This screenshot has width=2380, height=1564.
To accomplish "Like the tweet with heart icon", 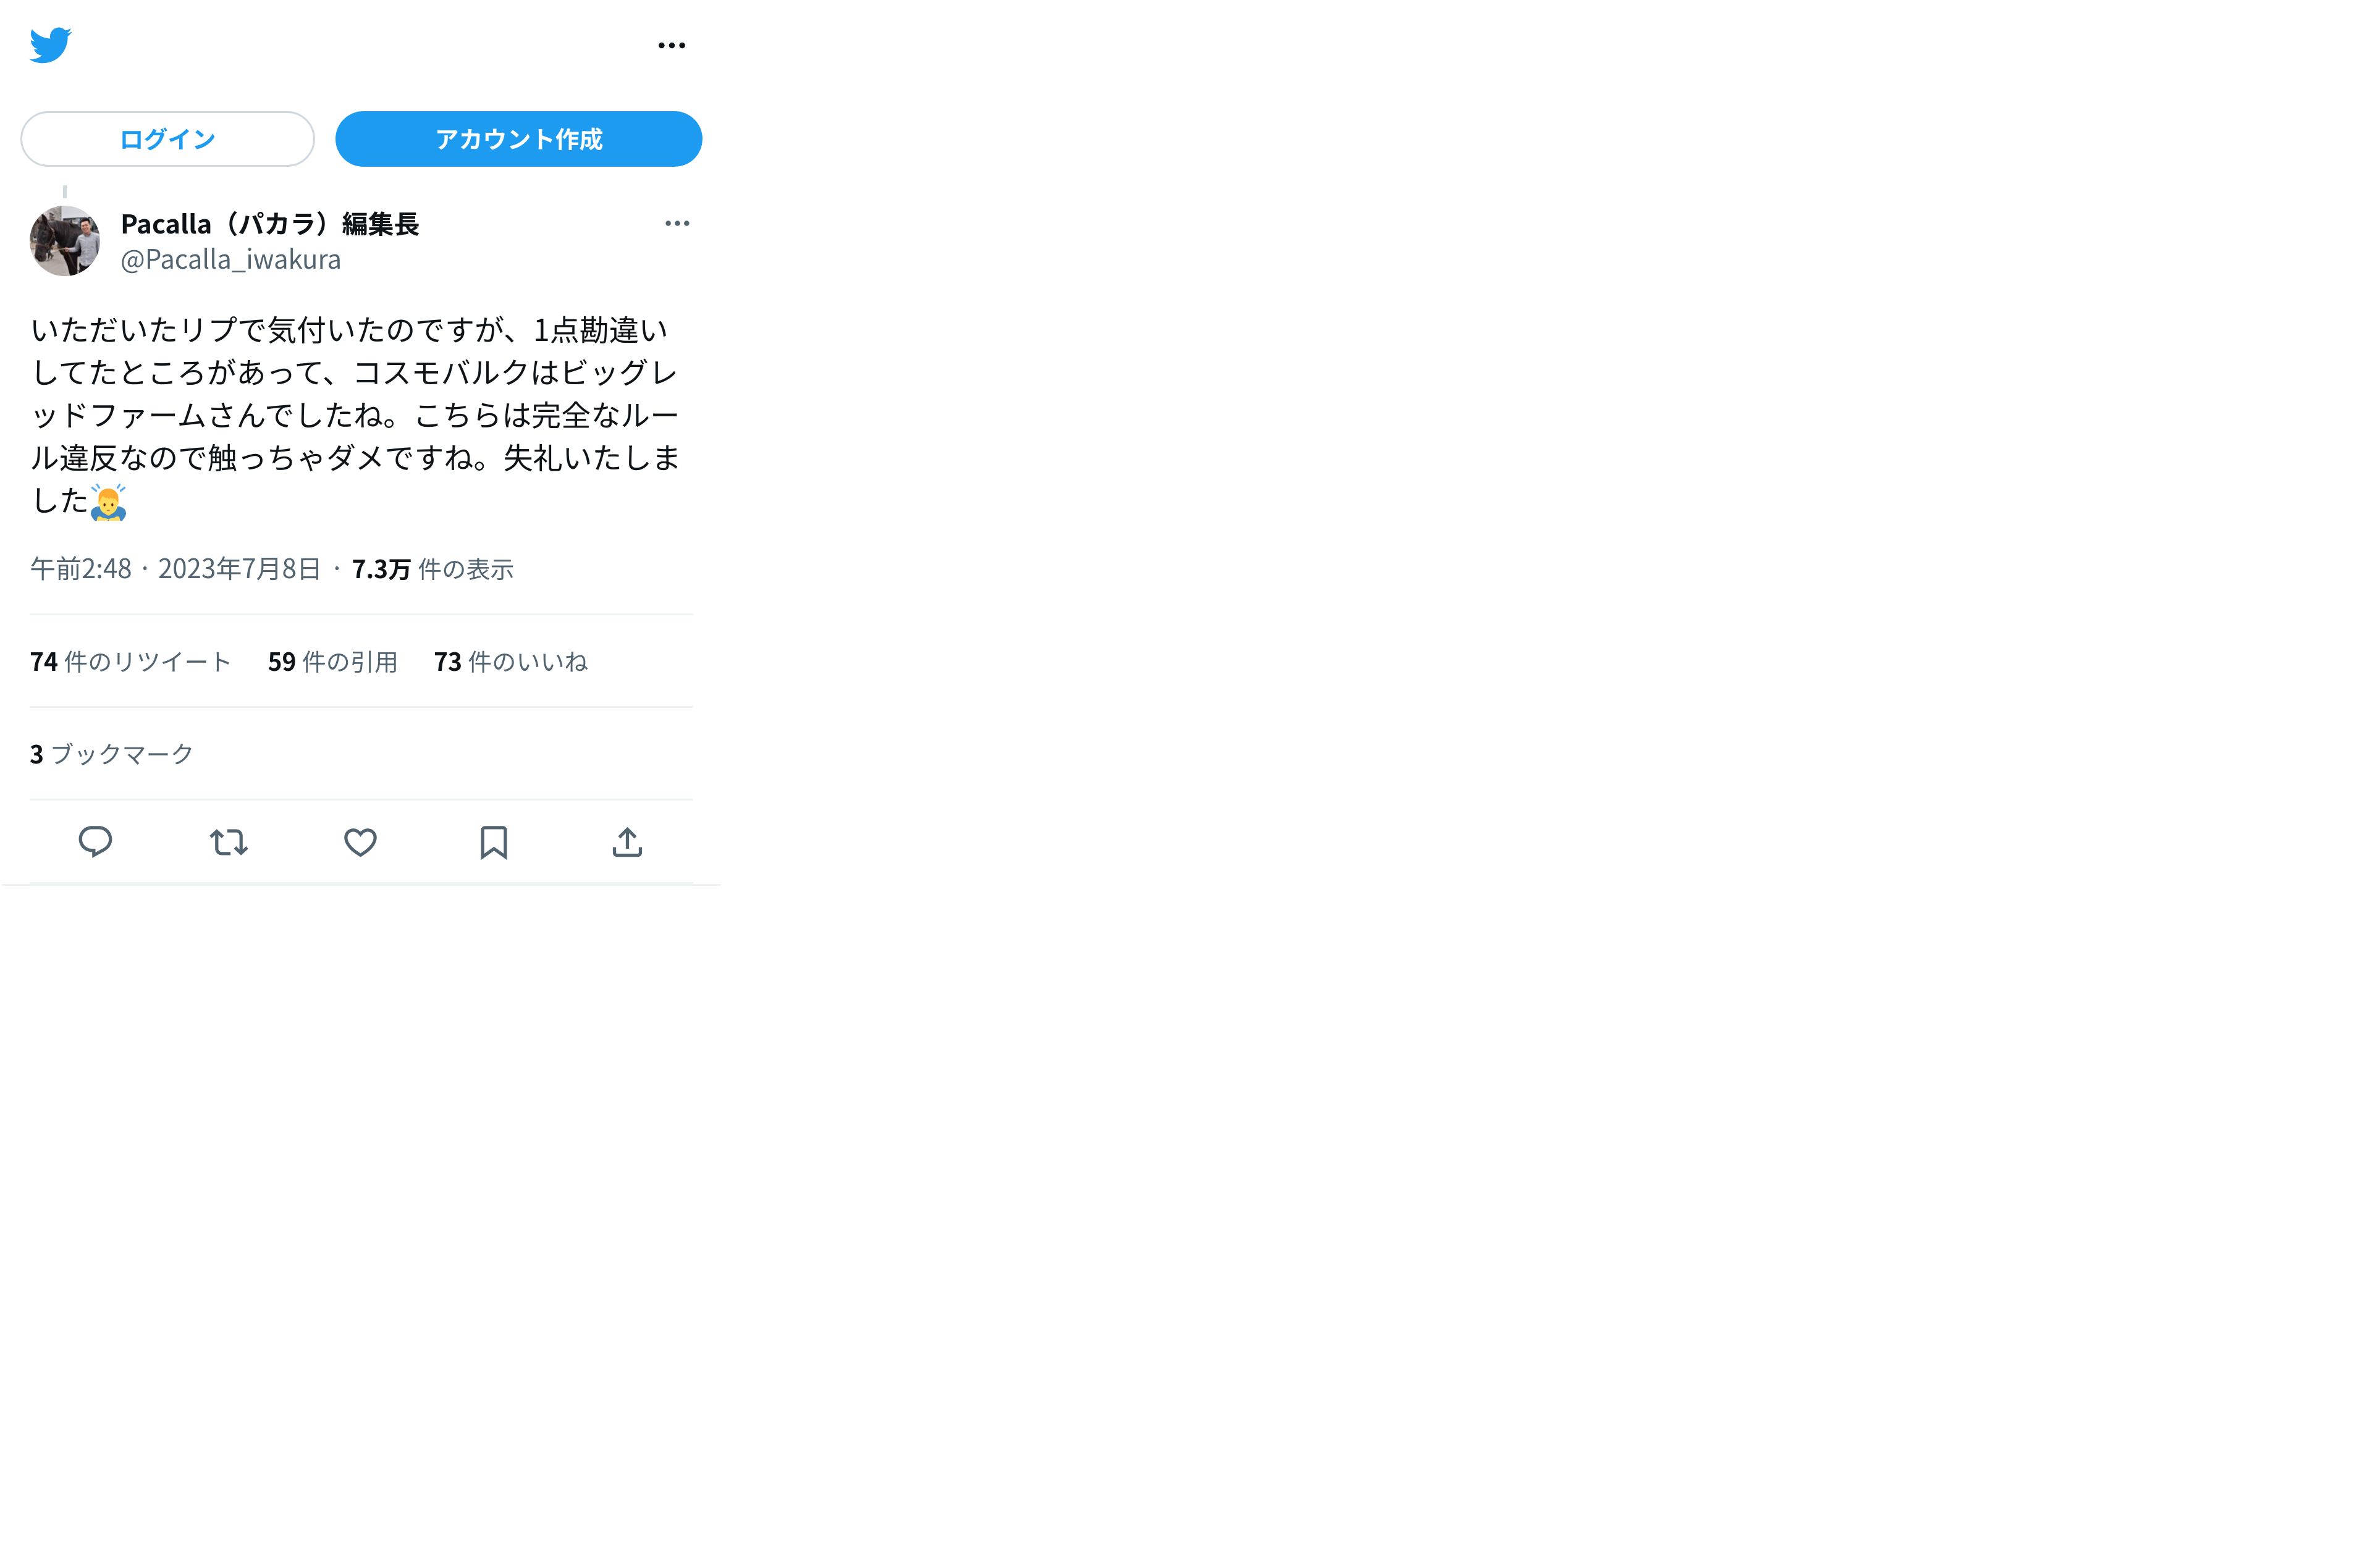I will 361,842.
